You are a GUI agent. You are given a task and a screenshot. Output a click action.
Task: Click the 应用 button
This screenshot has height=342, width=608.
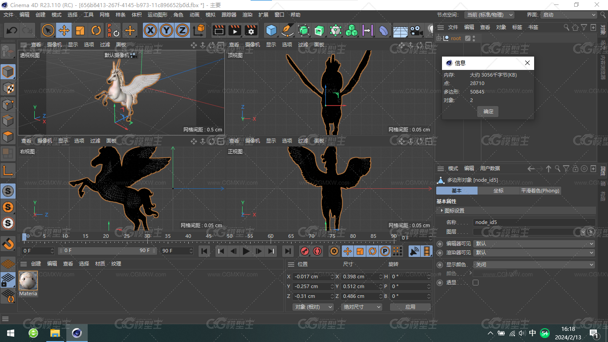pos(410,307)
